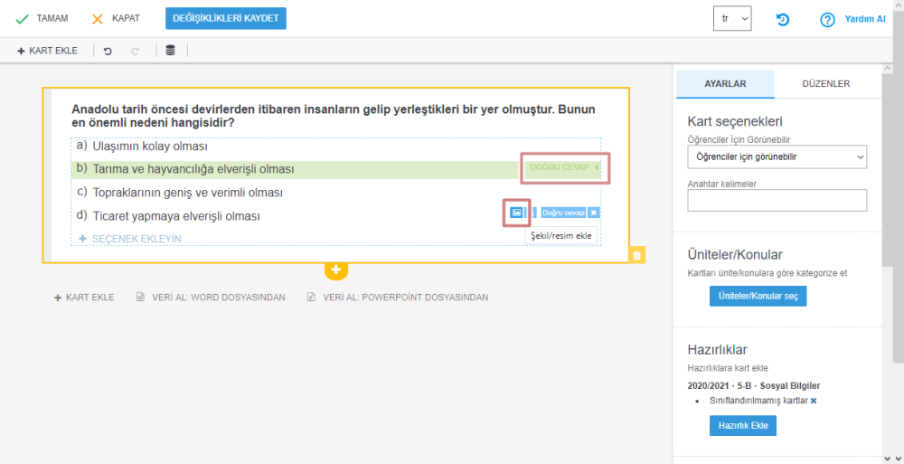Expand the Öğrenciler için görünebilir dropdown
The image size is (904, 464).
(x=777, y=156)
